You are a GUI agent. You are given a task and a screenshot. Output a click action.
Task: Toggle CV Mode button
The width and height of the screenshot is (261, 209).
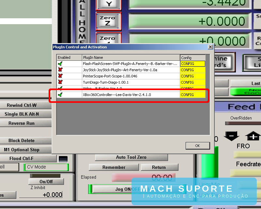click(x=46, y=167)
